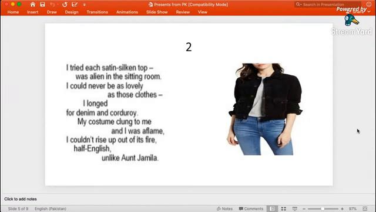Image resolution: width=376 pixels, height=212 pixels.
Task: Open the Comments pane
Action: pyautogui.click(x=251, y=208)
